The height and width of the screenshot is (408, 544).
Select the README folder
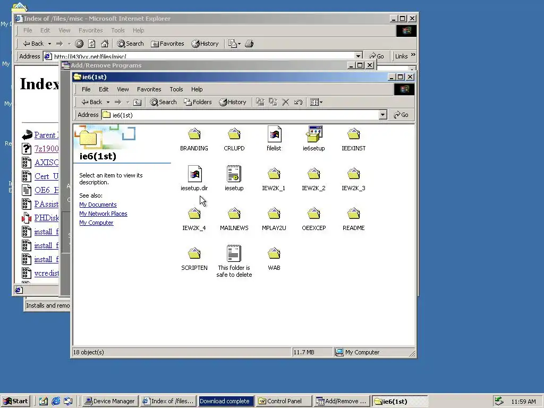coord(353,218)
